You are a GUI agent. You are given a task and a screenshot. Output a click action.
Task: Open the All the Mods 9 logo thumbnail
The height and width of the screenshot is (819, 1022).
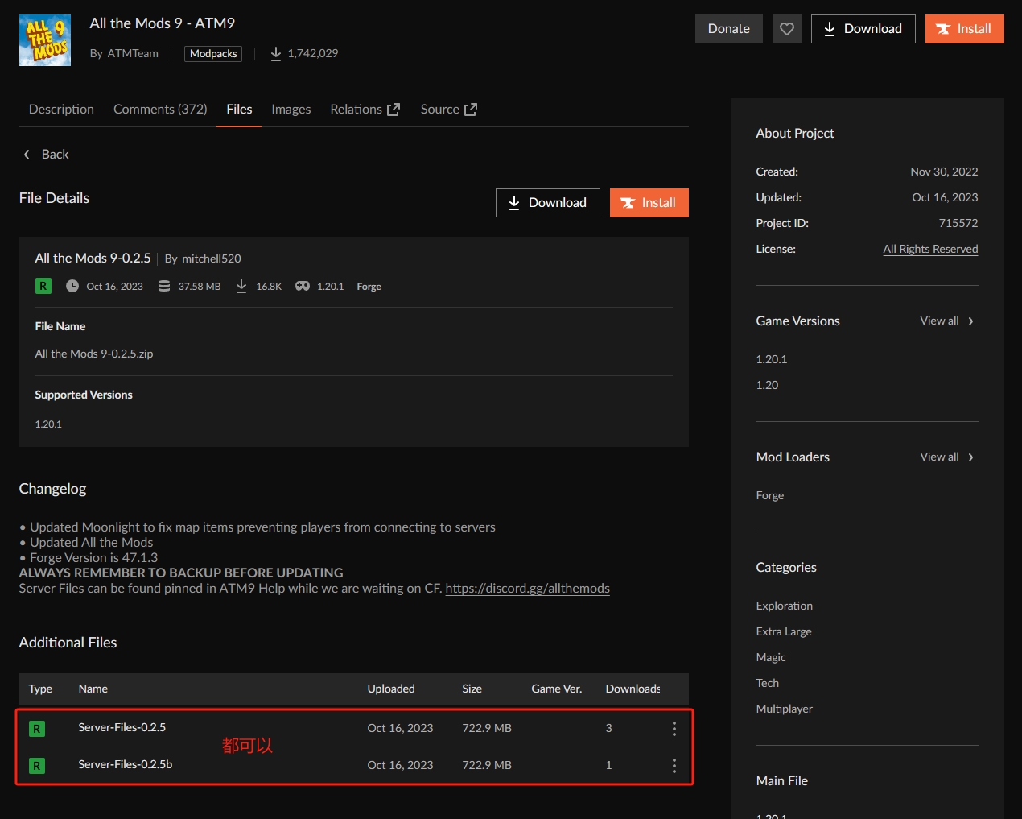[x=45, y=40]
